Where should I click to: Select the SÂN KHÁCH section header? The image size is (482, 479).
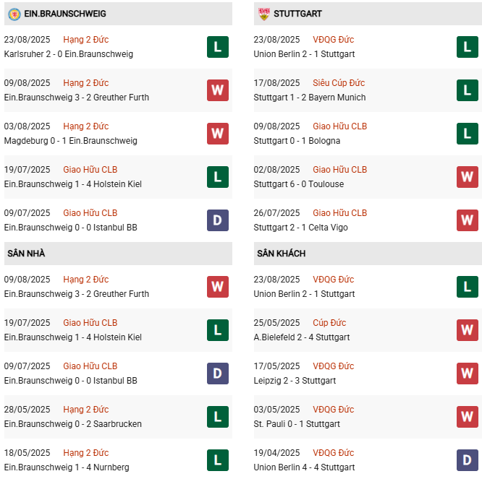[x=281, y=254]
